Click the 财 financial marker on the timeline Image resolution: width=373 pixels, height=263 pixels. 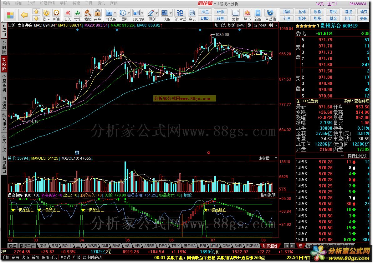[x=77, y=152]
